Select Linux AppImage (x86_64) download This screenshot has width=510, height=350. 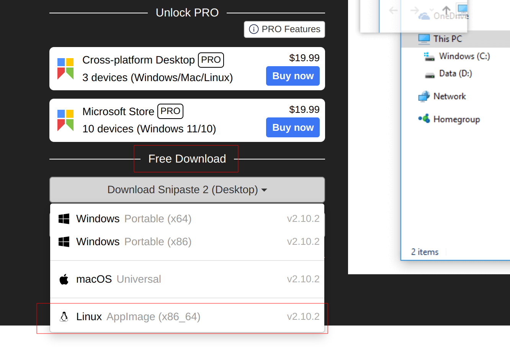pyautogui.click(x=187, y=317)
